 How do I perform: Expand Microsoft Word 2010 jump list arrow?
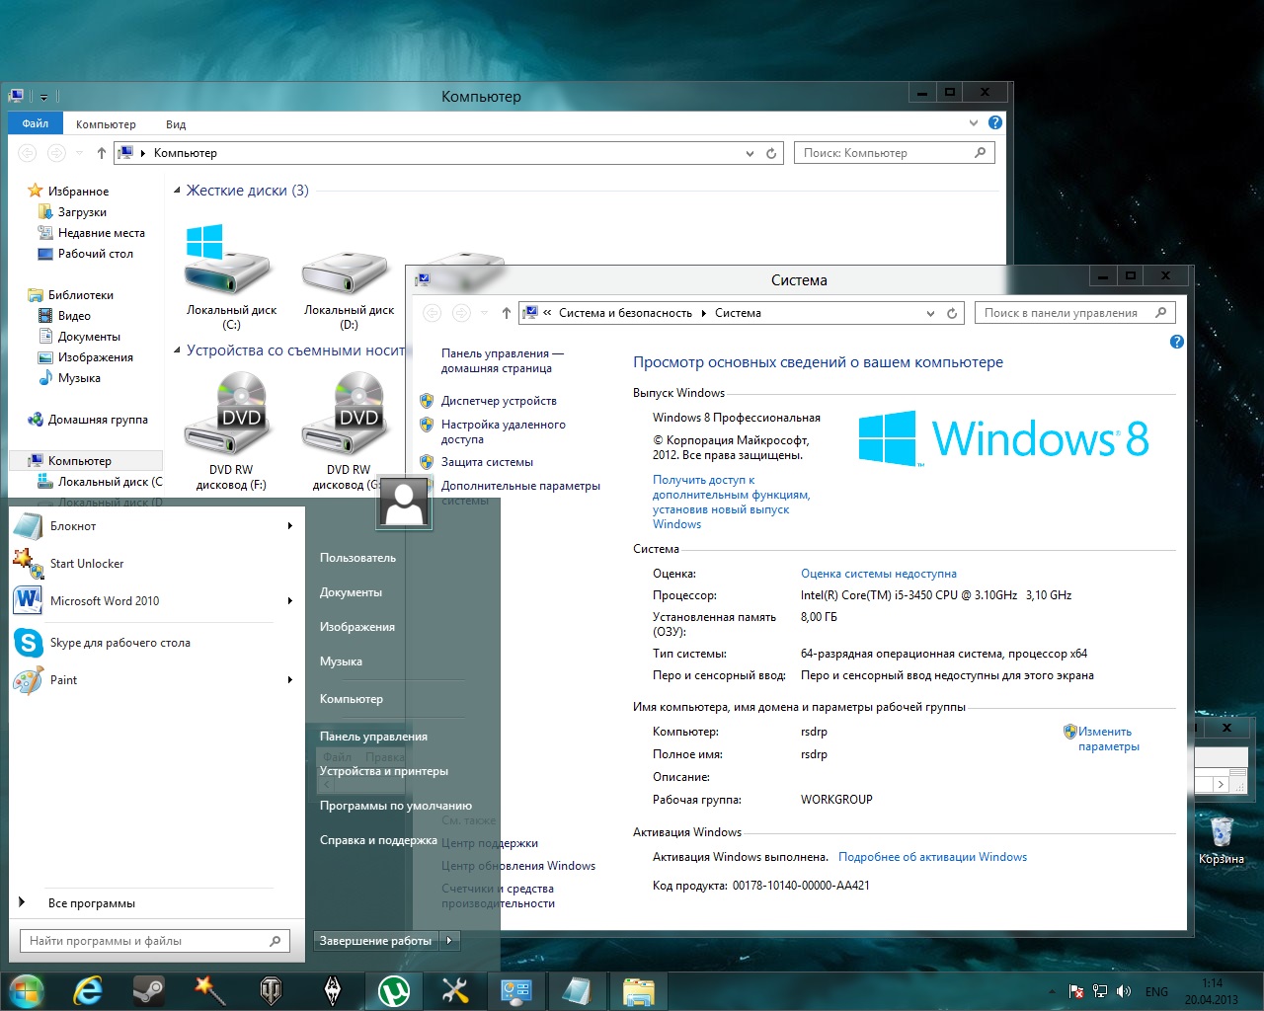(289, 601)
